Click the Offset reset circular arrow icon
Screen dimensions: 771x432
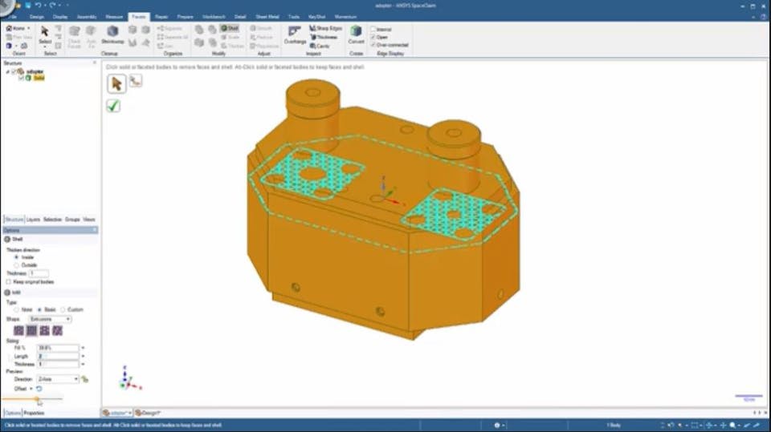[x=39, y=389]
